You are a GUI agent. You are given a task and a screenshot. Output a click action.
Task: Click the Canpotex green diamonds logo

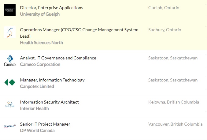(x=10, y=82)
